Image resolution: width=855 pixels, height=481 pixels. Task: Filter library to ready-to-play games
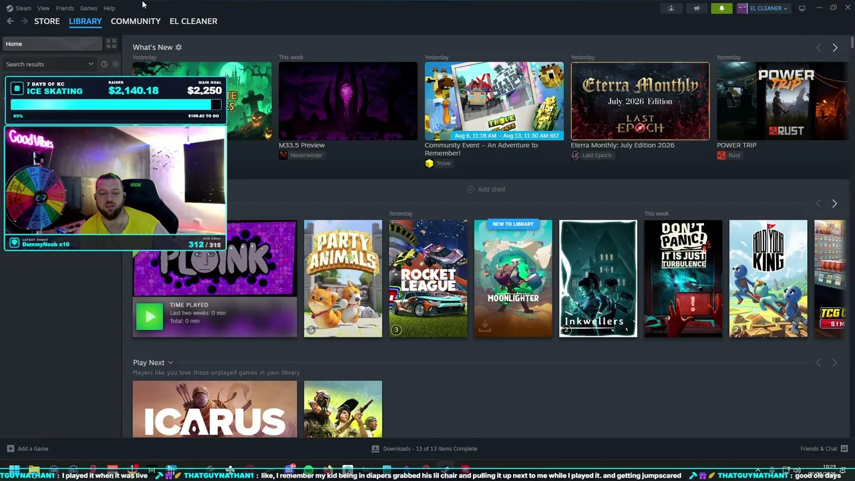[116, 64]
